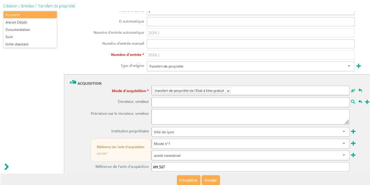This screenshot has height=185, width=370.
Task: Click the Enregistrer button
Action: 189,180
